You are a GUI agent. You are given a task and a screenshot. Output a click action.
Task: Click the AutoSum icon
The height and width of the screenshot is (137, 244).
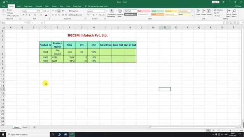215,10
